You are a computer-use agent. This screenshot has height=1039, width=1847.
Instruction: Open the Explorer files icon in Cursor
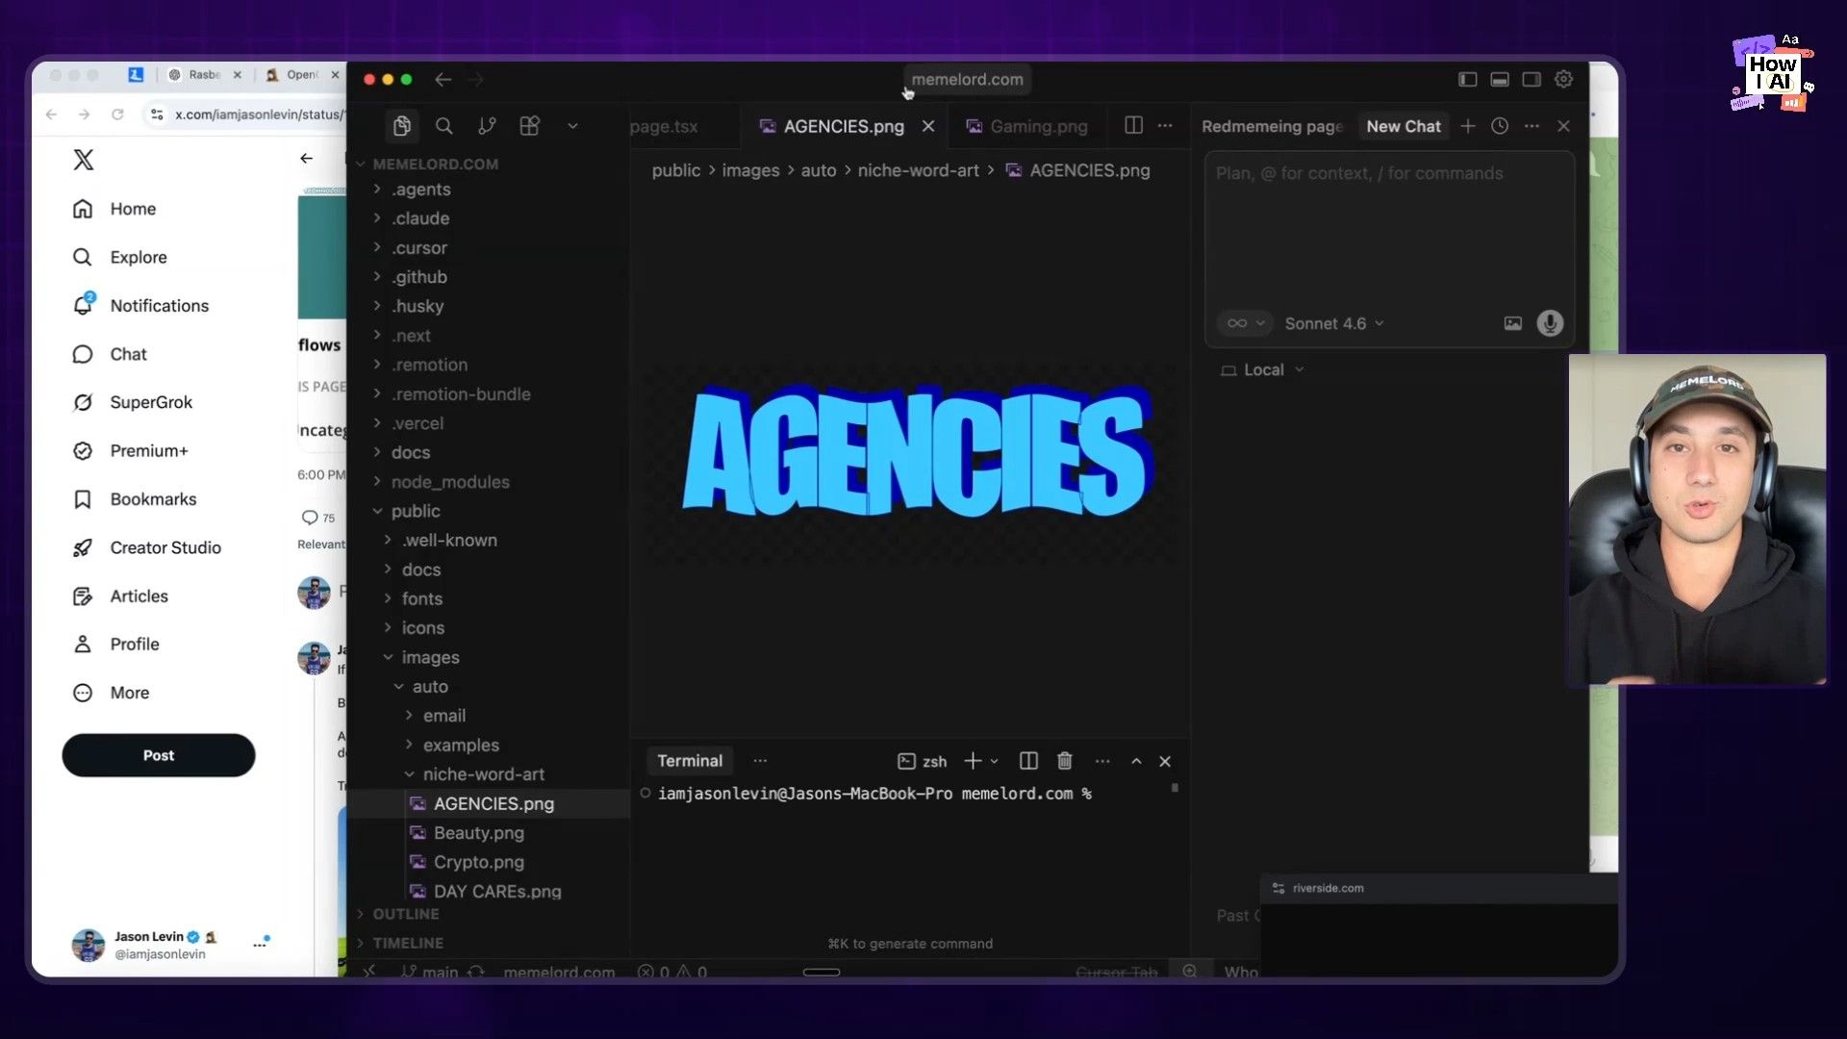(402, 126)
